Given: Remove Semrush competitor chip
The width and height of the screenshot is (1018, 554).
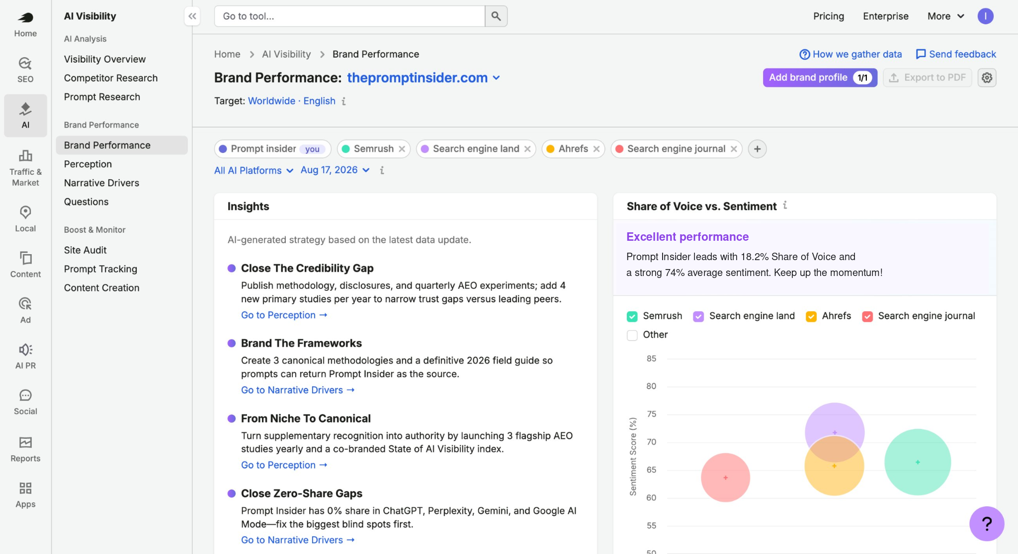Looking at the screenshot, I should (402, 149).
